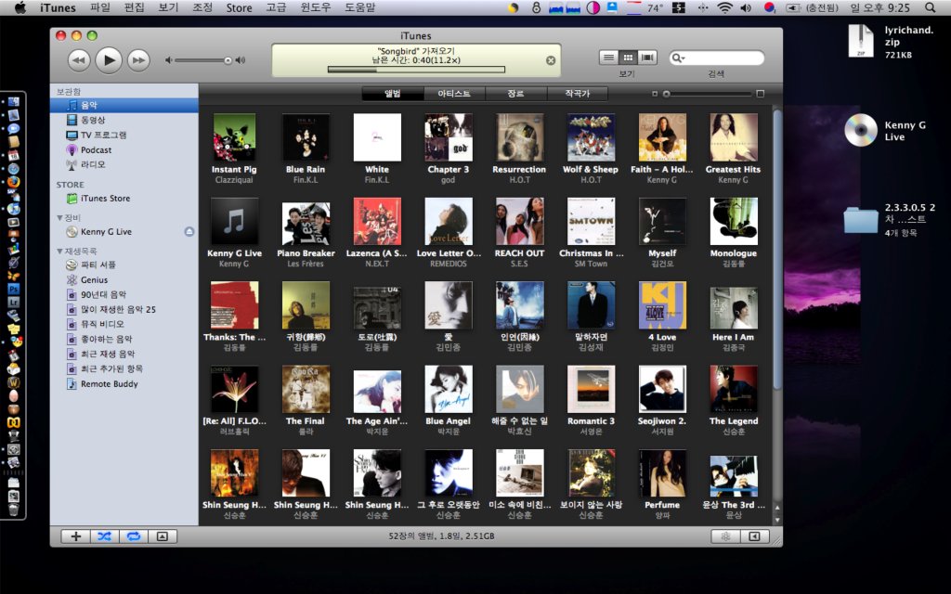
Task: Open the Wi-Fi status menu
Action: click(x=724, y=7)
